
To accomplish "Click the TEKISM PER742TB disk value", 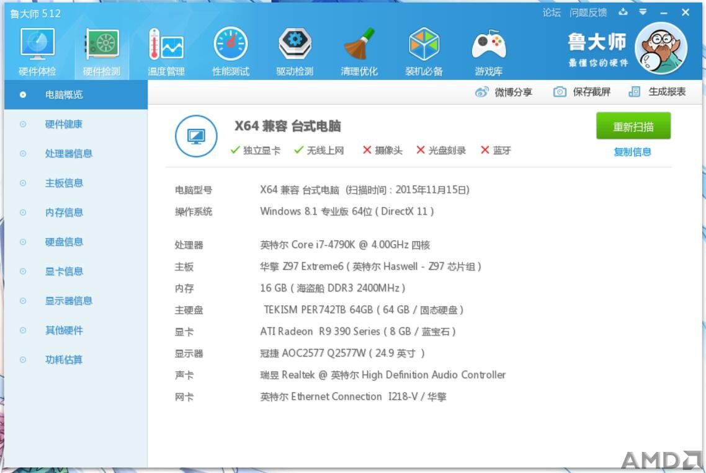I will [364, 309].
